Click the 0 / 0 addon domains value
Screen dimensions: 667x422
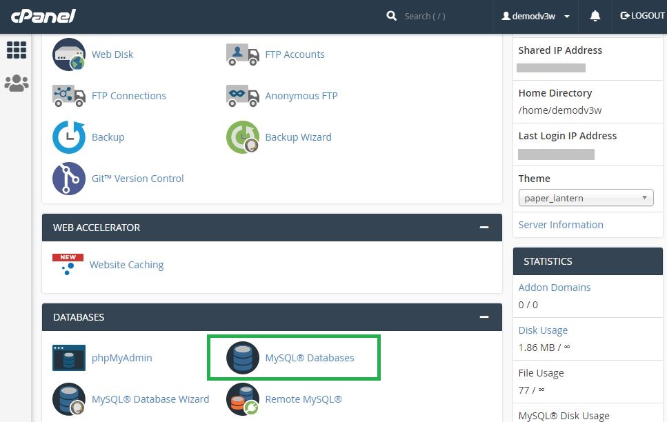(x=528, y=305)
